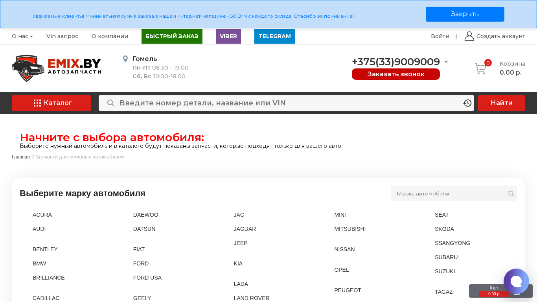
Task: Select the JAC brand
Action: coord(239,215)
